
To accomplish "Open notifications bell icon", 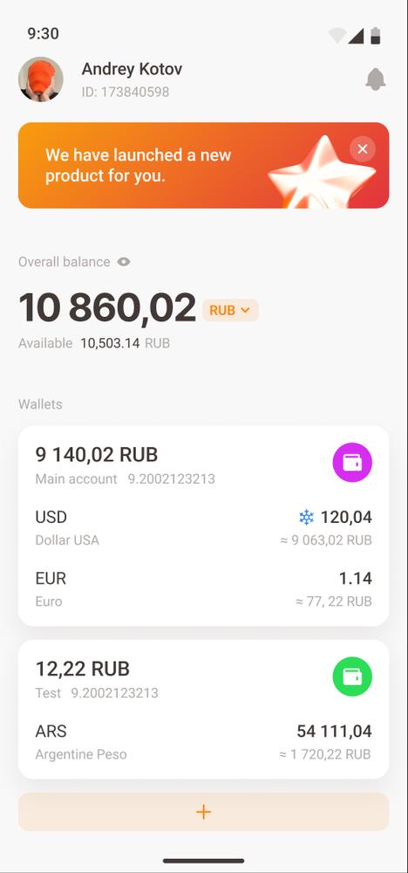I will pyautogui.click(x=376, y=79).
